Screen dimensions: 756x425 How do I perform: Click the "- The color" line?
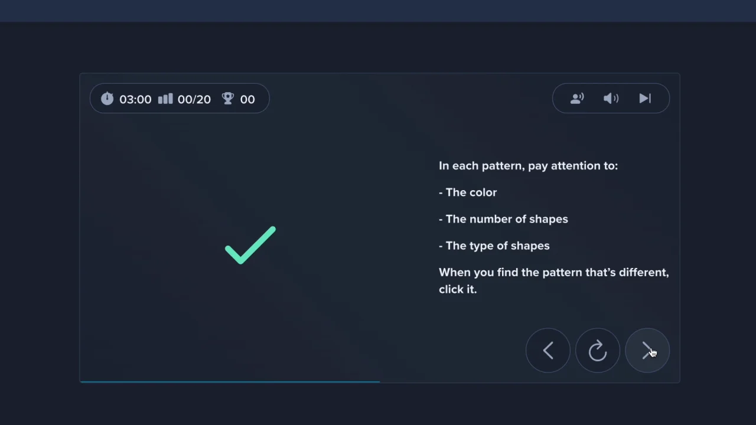tap(468, 192)
